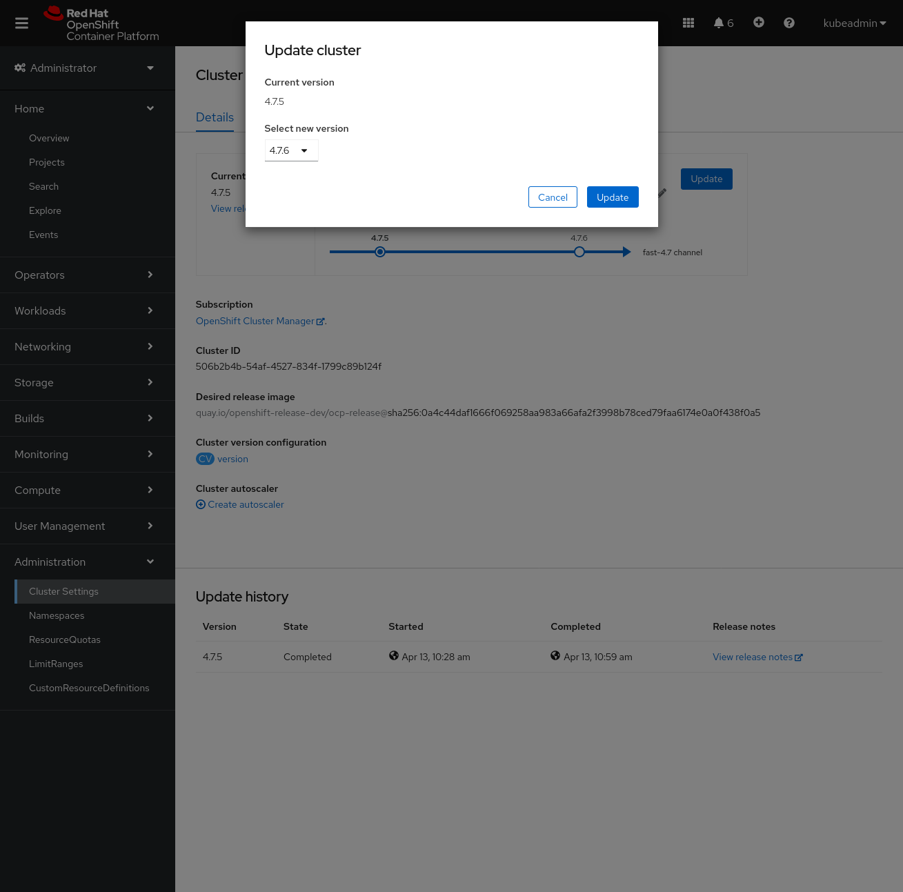The width and height of the screenshot is (903, 892).
Task: Open Explore in sidebar
Action: pos(45,210)
